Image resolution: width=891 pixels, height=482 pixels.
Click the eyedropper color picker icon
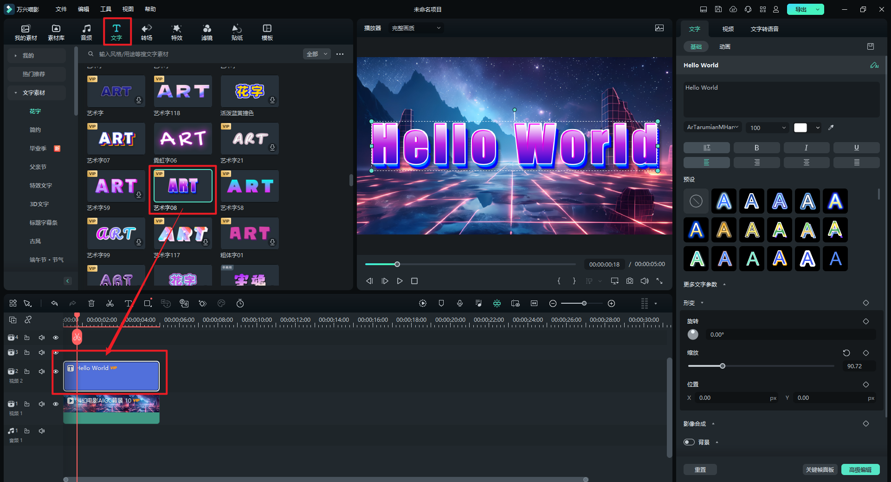click(x=831, y=128)
